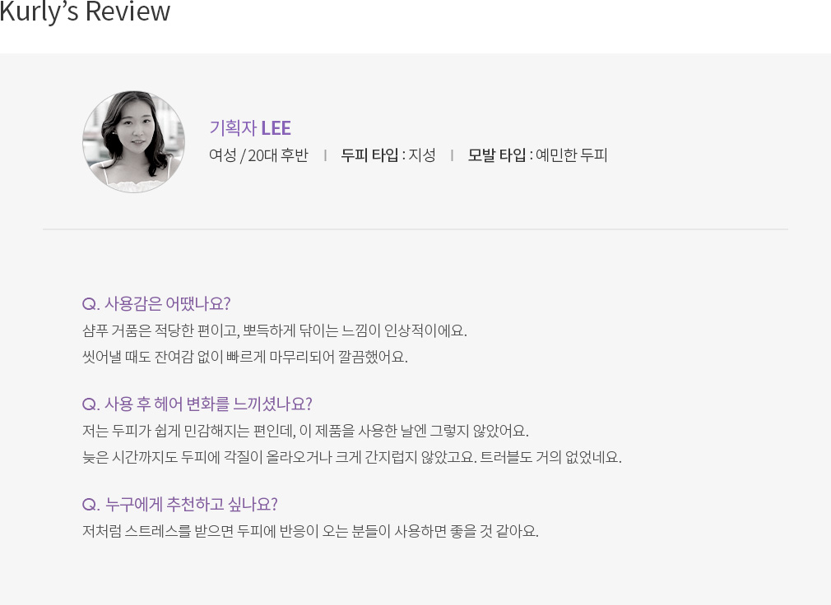Click the purple Q icon beside 누구에게

point(90,505)
